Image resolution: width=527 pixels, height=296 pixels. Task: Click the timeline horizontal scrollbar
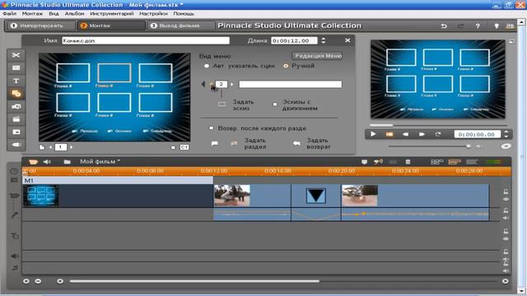pyautogui.click(x=194, y=281)
